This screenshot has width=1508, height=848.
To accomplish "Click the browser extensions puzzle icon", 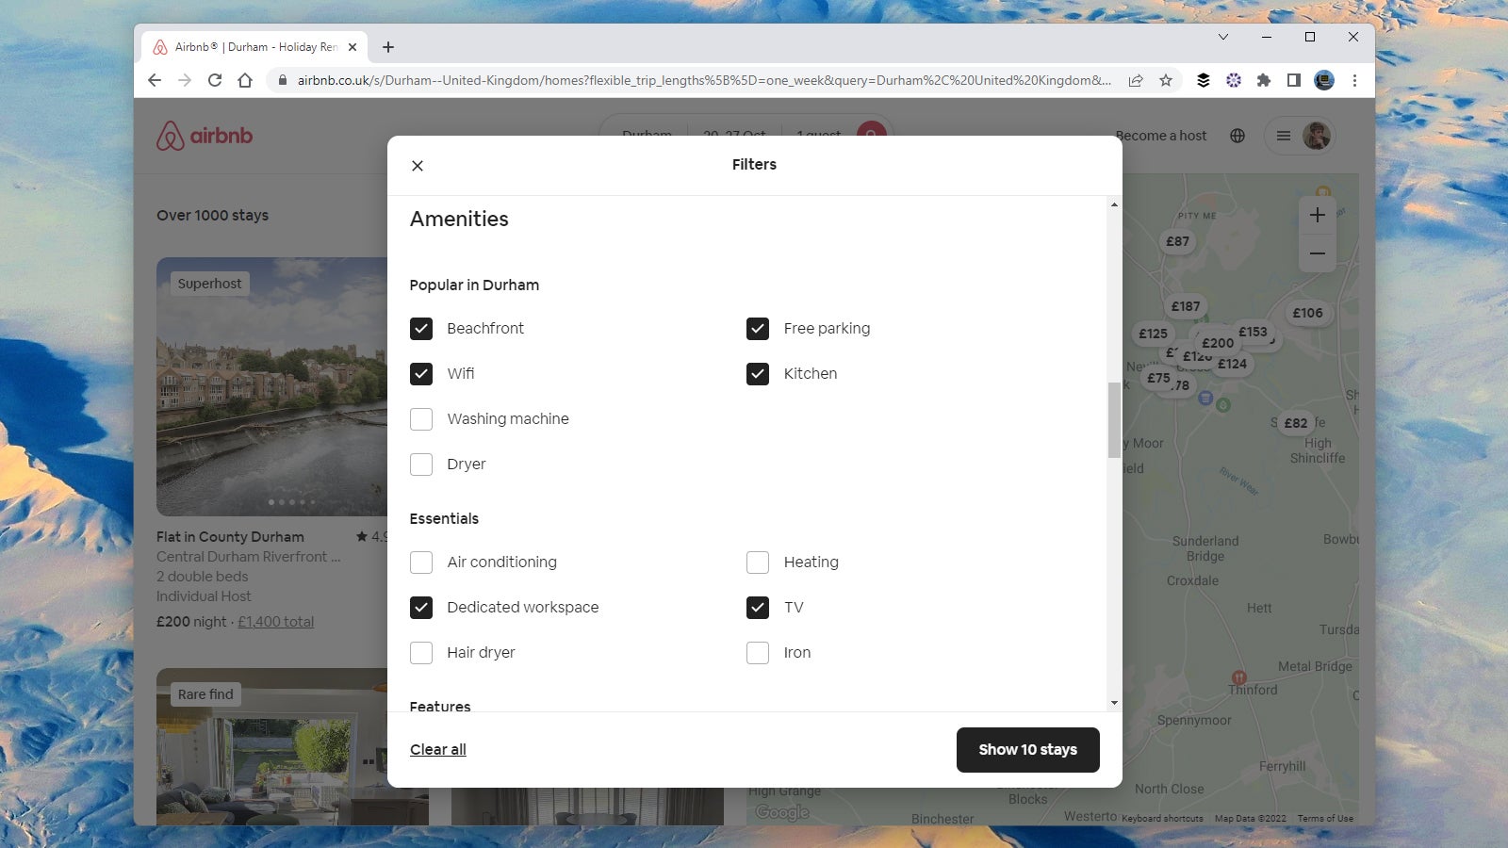I will (x=1264, y=80).
